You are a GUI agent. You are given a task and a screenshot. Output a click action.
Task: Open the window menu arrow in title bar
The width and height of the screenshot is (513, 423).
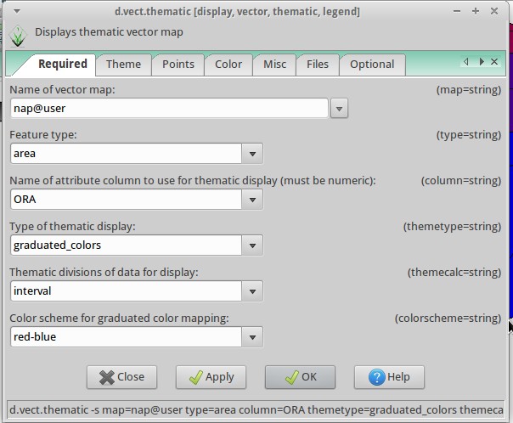(17, 11)
